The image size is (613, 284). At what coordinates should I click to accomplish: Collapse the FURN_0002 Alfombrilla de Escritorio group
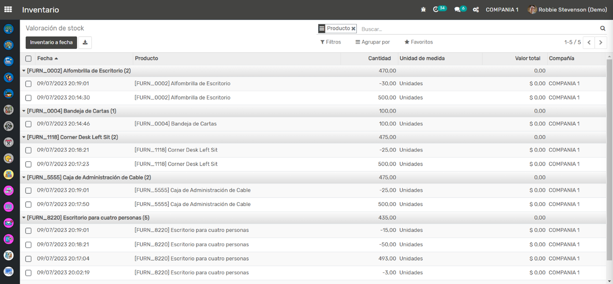tap(77, 71)
